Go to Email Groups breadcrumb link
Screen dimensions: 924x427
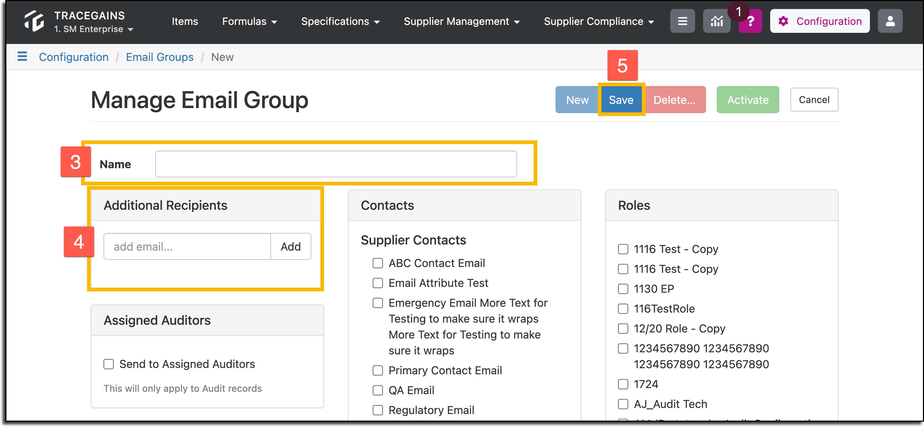coord(160,57)
